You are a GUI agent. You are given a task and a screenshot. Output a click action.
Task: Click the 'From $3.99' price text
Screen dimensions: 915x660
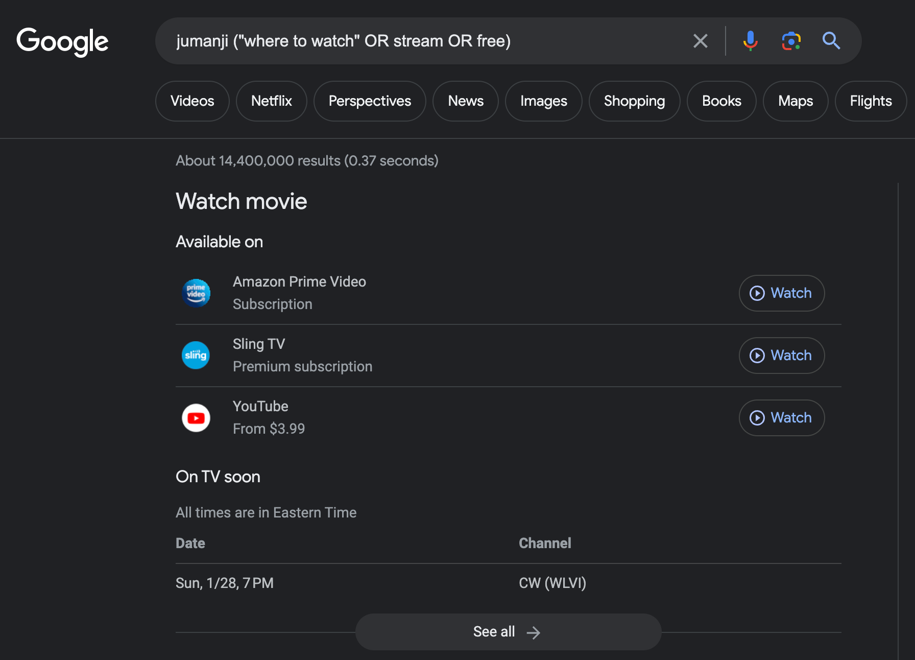point(269,429)
